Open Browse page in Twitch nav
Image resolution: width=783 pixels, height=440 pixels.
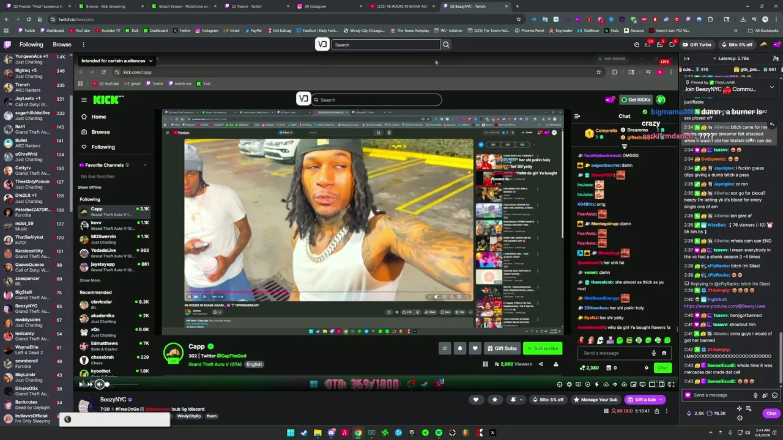pos(62,45)
